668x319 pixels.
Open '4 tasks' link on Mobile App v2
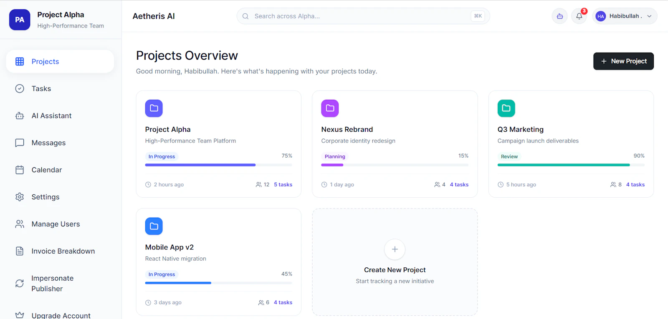point(283,303)
